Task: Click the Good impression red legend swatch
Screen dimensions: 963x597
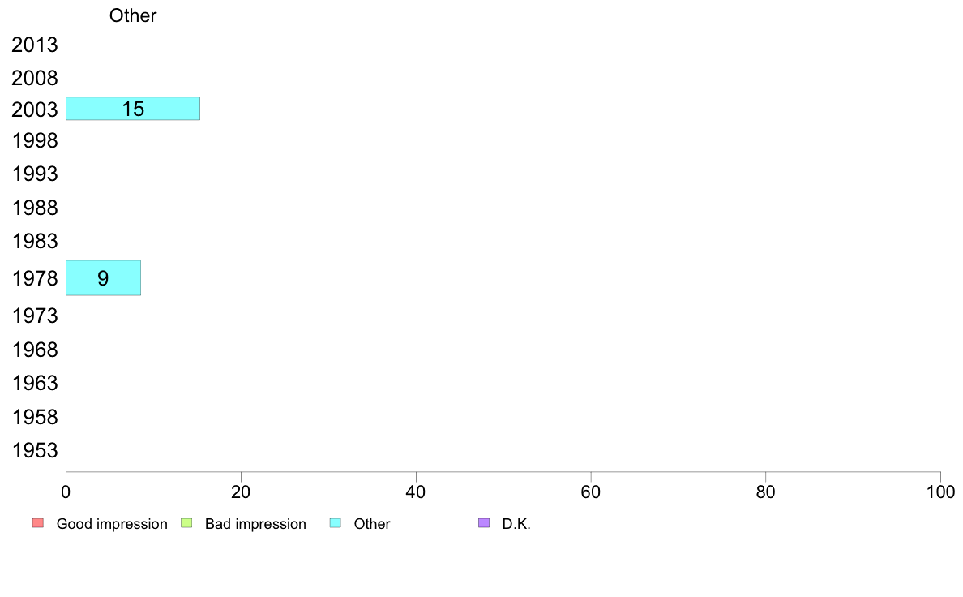Action: (x=38, y=523)
